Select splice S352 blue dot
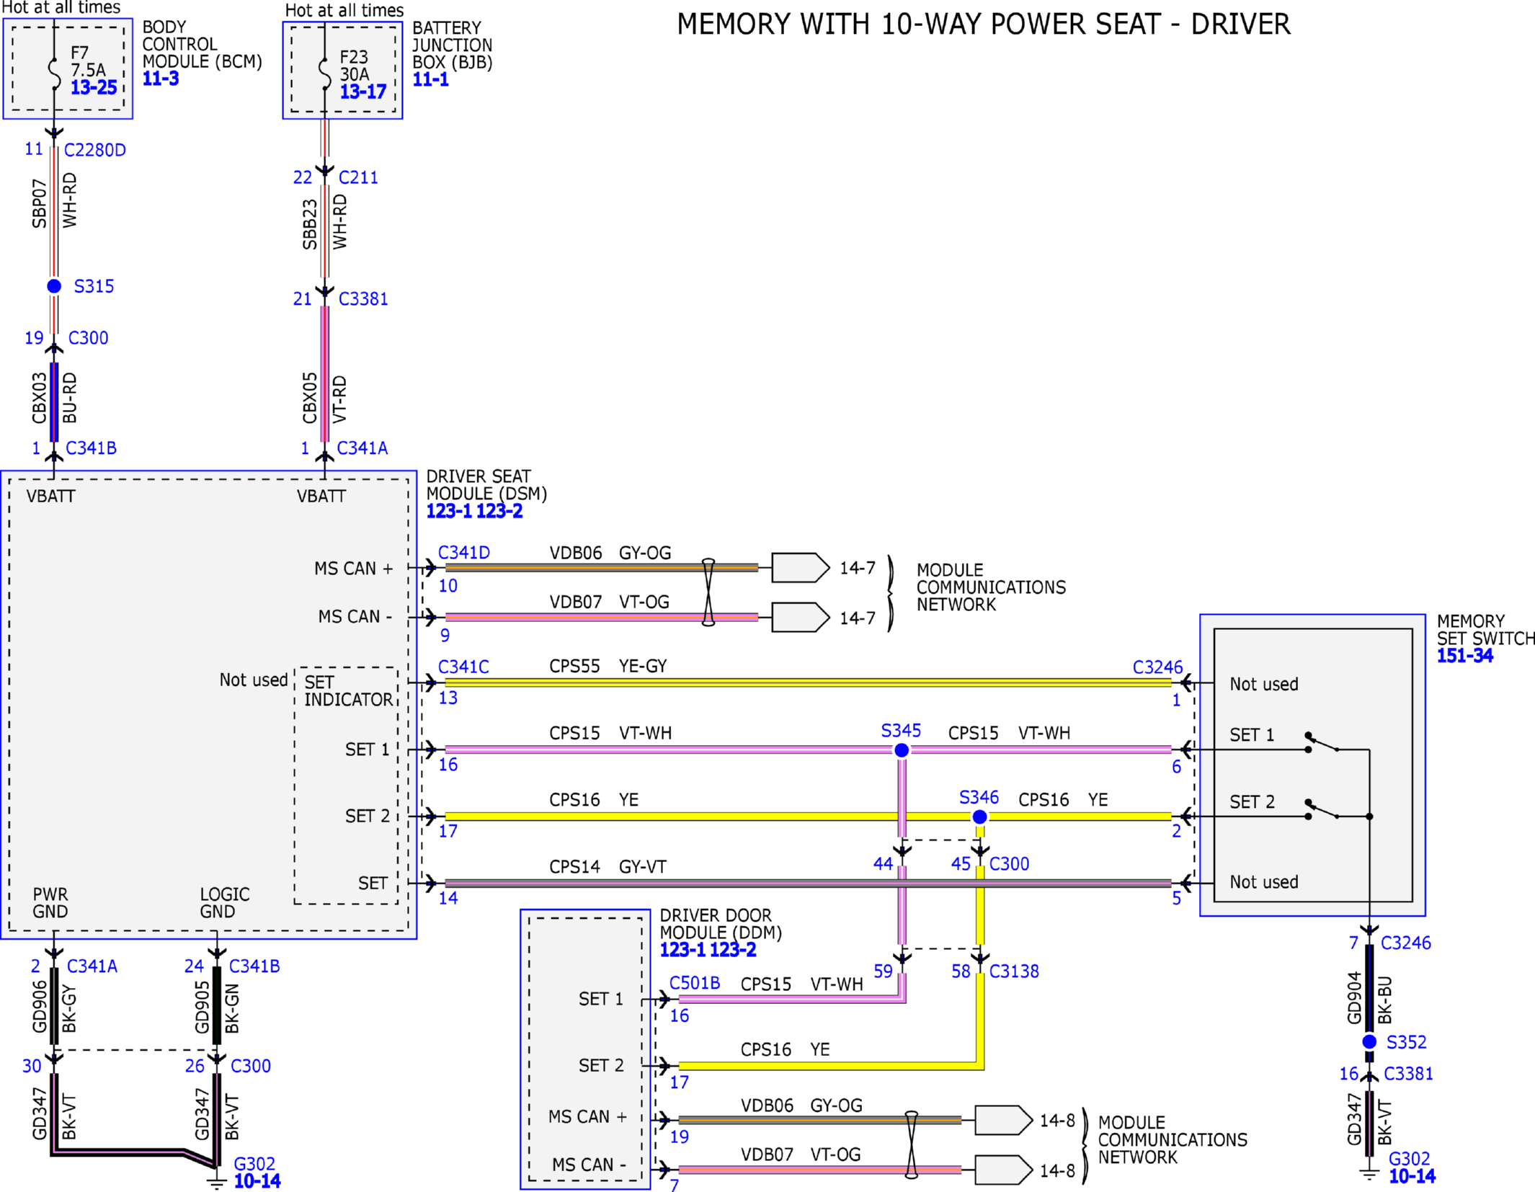Screen dimensions: 1535x1192 point(1369,1041)
